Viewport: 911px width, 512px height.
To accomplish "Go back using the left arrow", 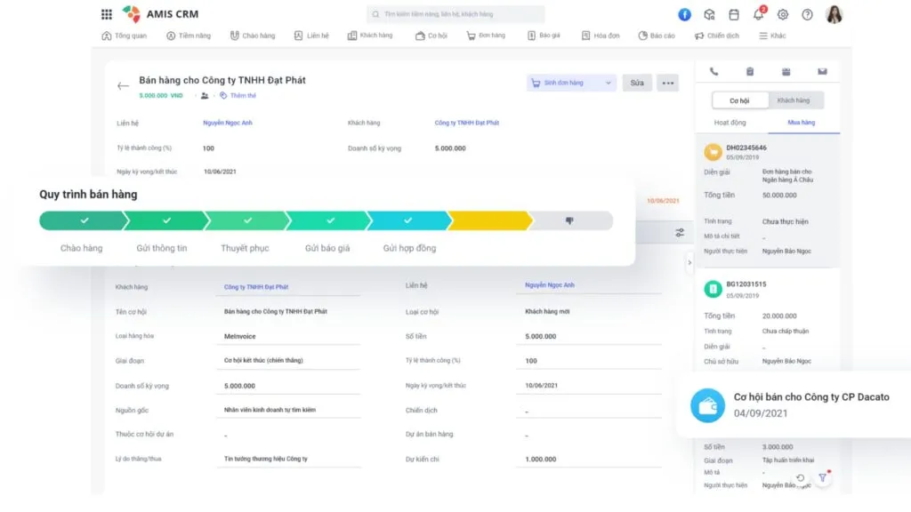I will tap(123, 86).
